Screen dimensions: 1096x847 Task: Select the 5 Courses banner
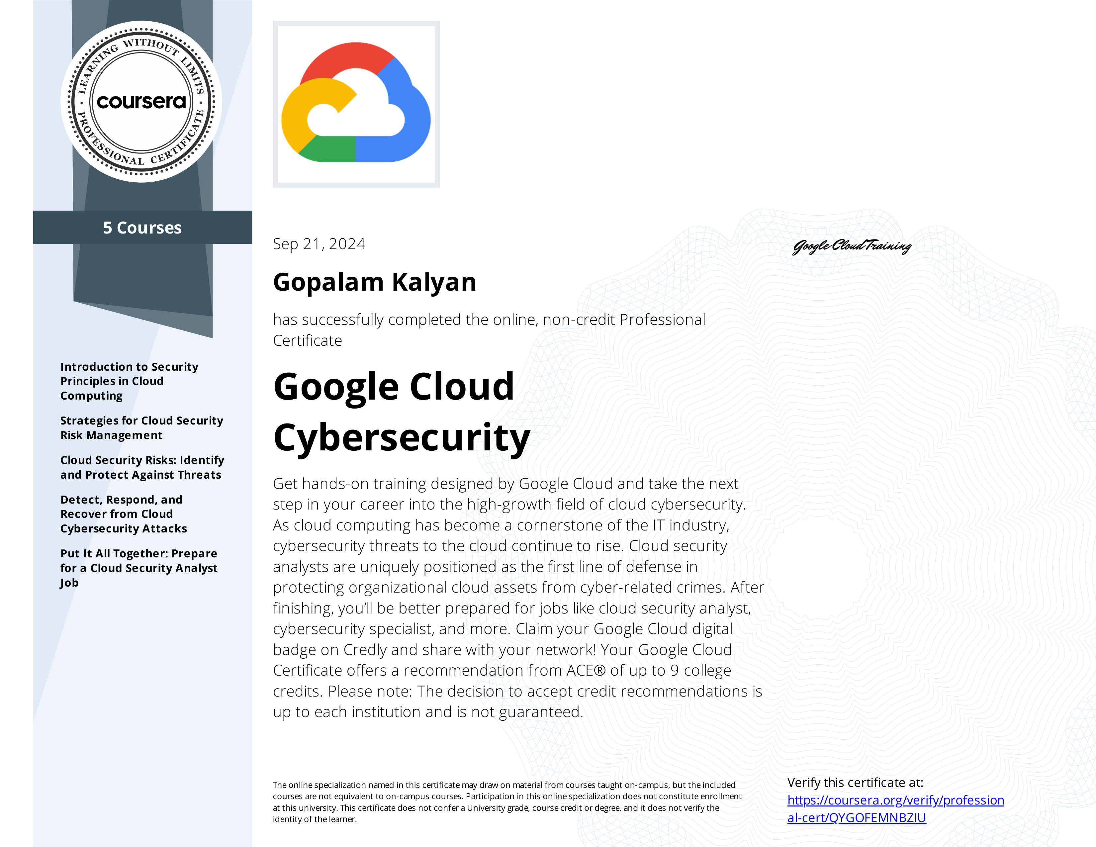coord(142,227)
